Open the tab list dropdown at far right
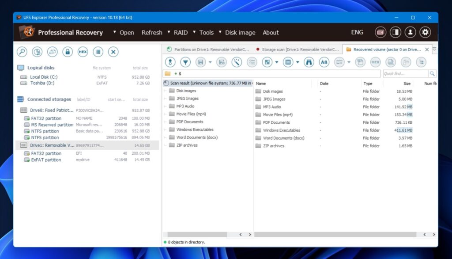 [x=434, y=50]
